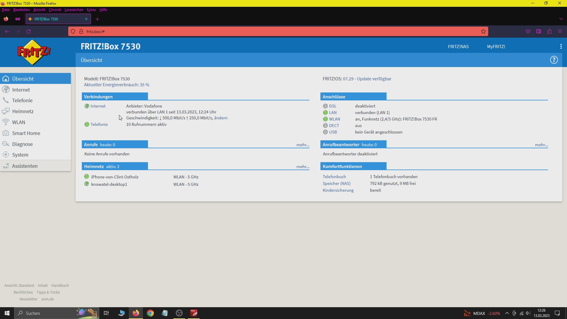This screenshot has height=319, width=567.
Task: Click the Firefox reload button
Action: pos(29,32)
